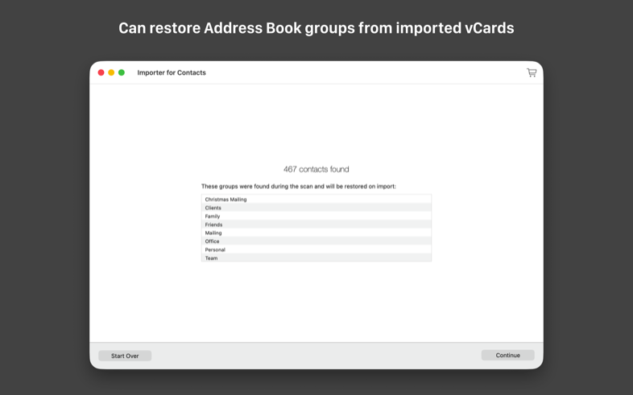Select the Christmas Mailing group
Screen dimensions: 633x395
coord(316,200)
